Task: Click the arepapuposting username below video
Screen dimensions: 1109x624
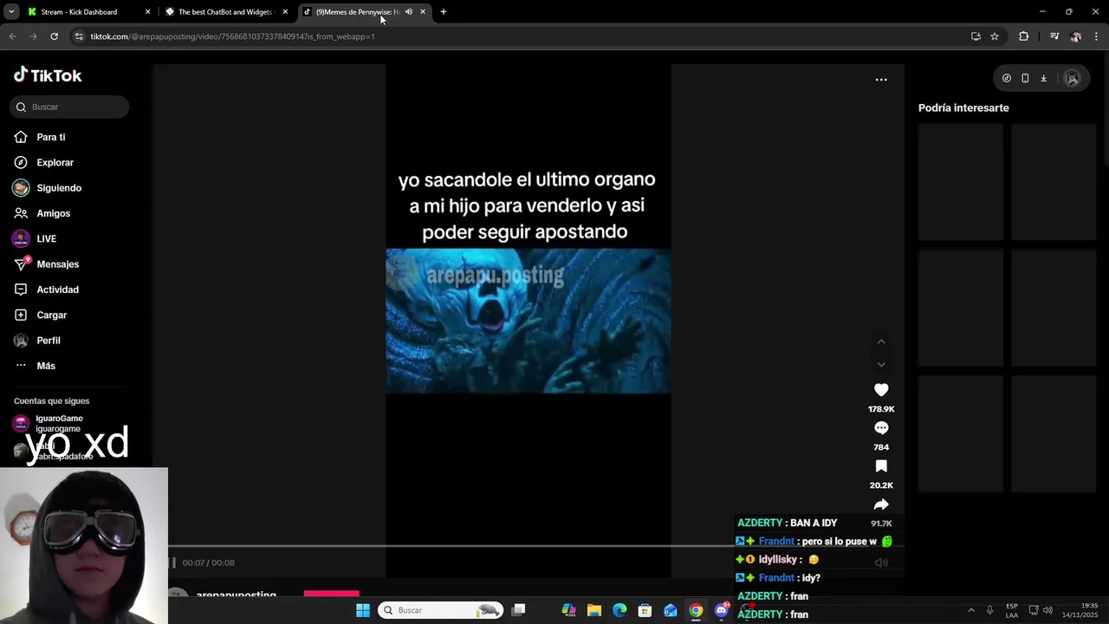Action: coord(236,595)
